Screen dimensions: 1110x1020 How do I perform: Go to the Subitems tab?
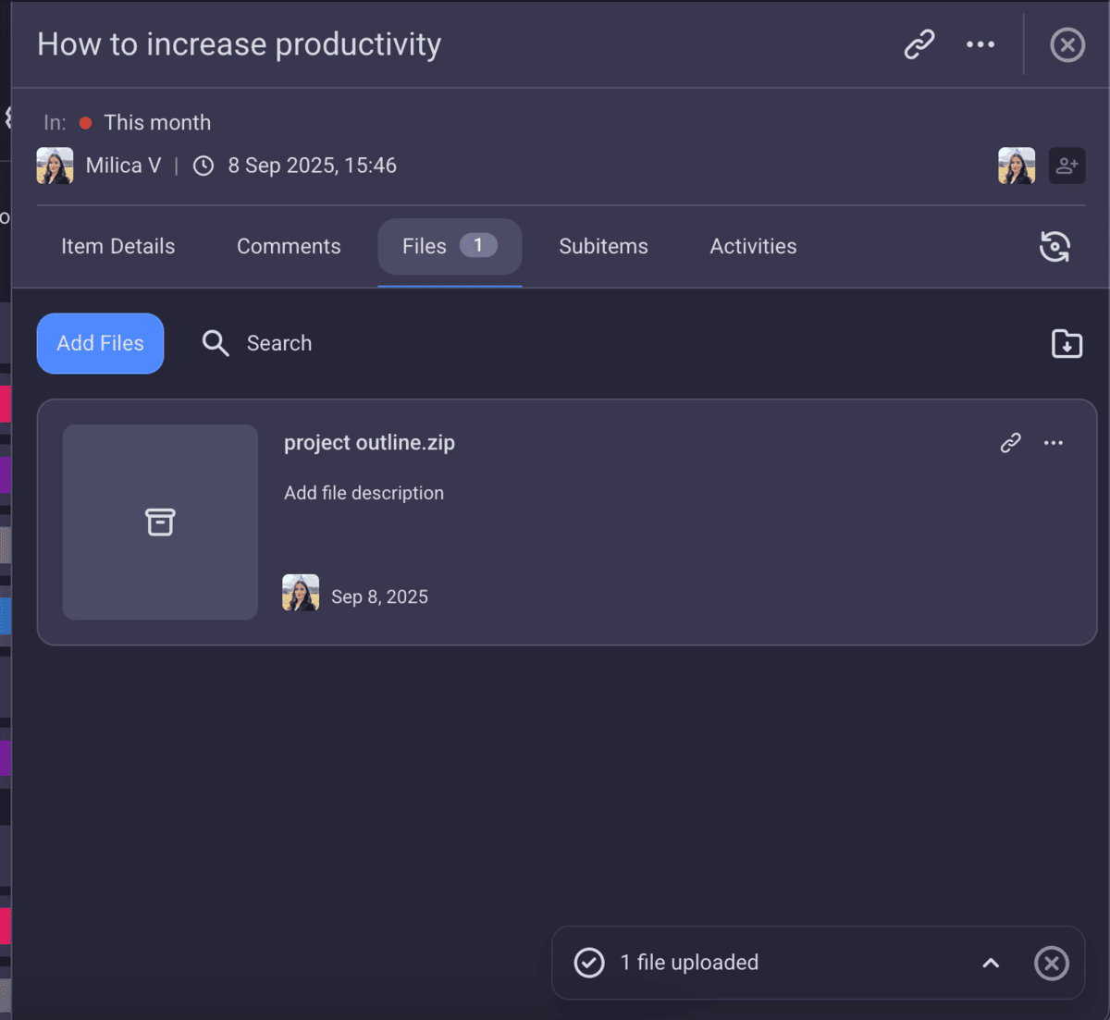[603, 247]
